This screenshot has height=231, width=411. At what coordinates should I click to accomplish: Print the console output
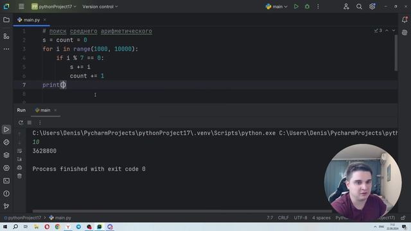(20, 167)
